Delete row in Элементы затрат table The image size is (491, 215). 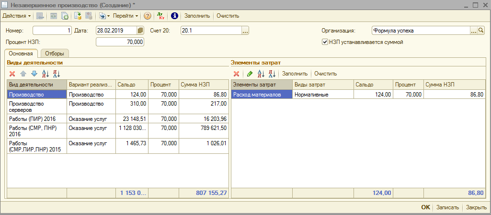[236, 74]
